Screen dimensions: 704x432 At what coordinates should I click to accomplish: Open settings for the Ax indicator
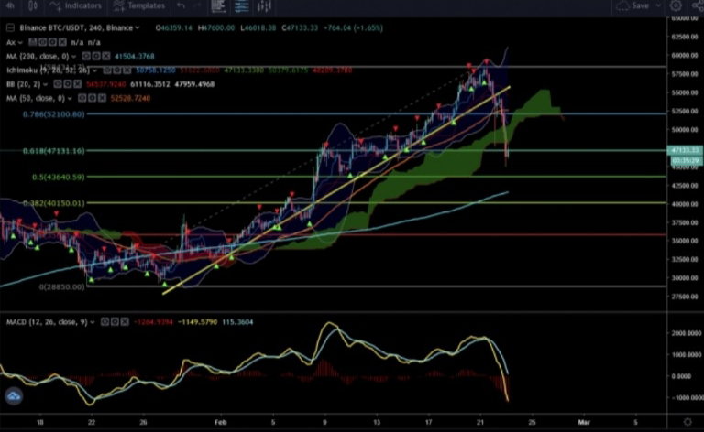(x=52, y=42)
